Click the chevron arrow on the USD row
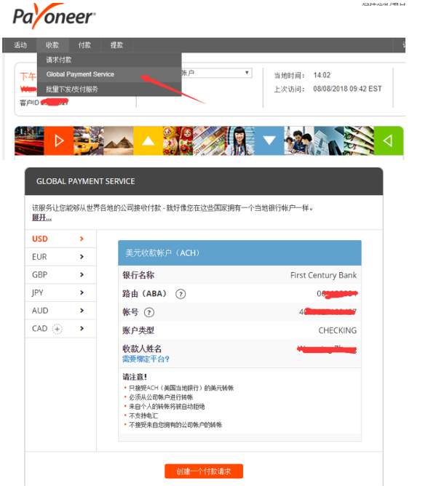Viewport: 428px width, 486px height. (82, 239)
